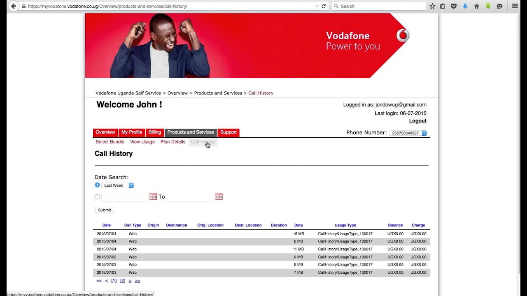Open the blue downloads arrow
The height and width of the screenshot is (296, 527).
[x=465, y=6]
